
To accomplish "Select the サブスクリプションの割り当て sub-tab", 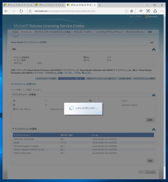I will tap(71, 79).
